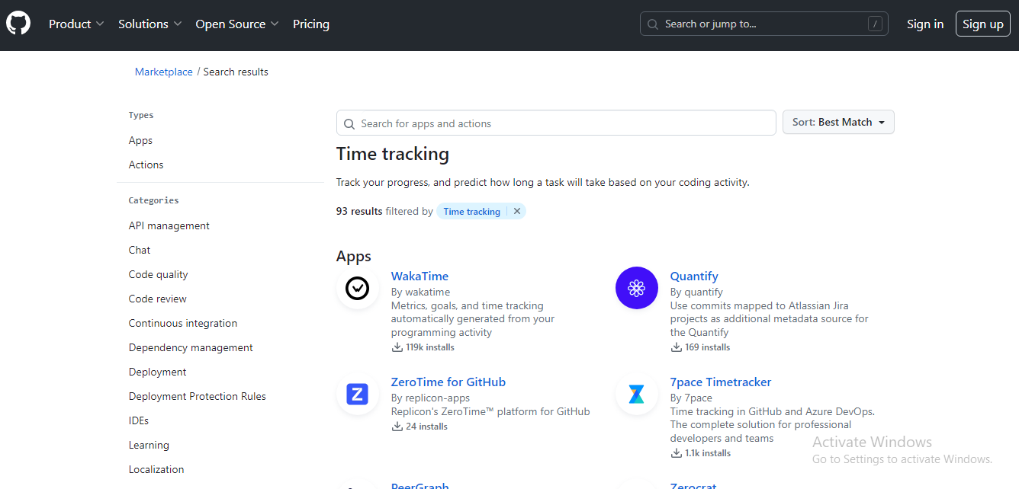This screenshot has height=489, width=1019.
Task: Open the Quantify app title link
Action: coord(694,276)
